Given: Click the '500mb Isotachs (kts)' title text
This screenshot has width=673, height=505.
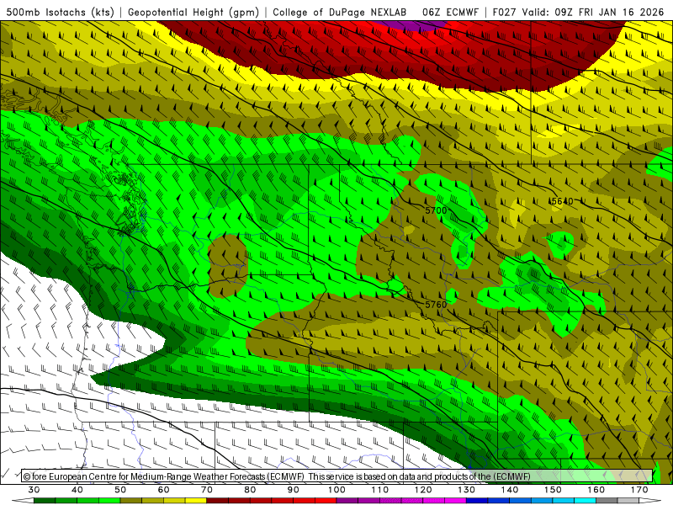Looking at the screenshot, I should (x=60, y=12).
